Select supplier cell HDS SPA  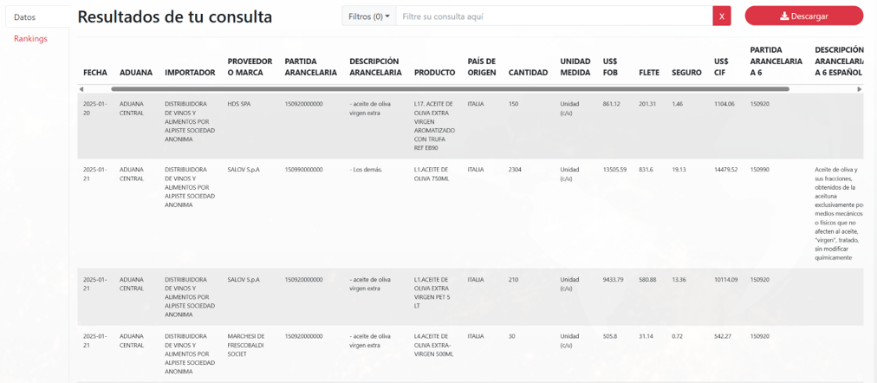point(241,104)
